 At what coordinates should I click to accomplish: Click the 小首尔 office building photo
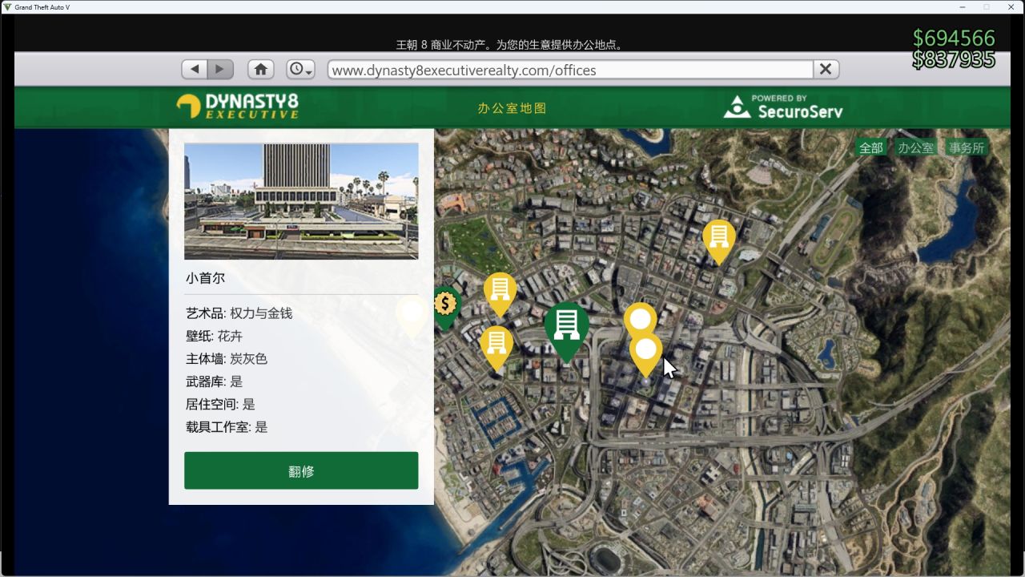tap(301, 201)
